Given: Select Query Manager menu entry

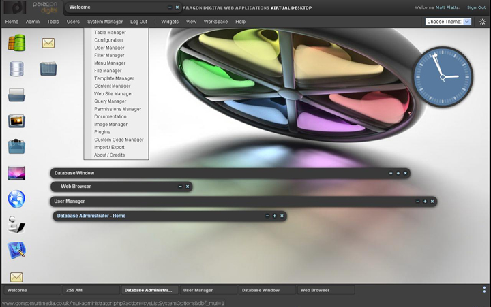Looking at the screenshot, I should tap(110, 101).
